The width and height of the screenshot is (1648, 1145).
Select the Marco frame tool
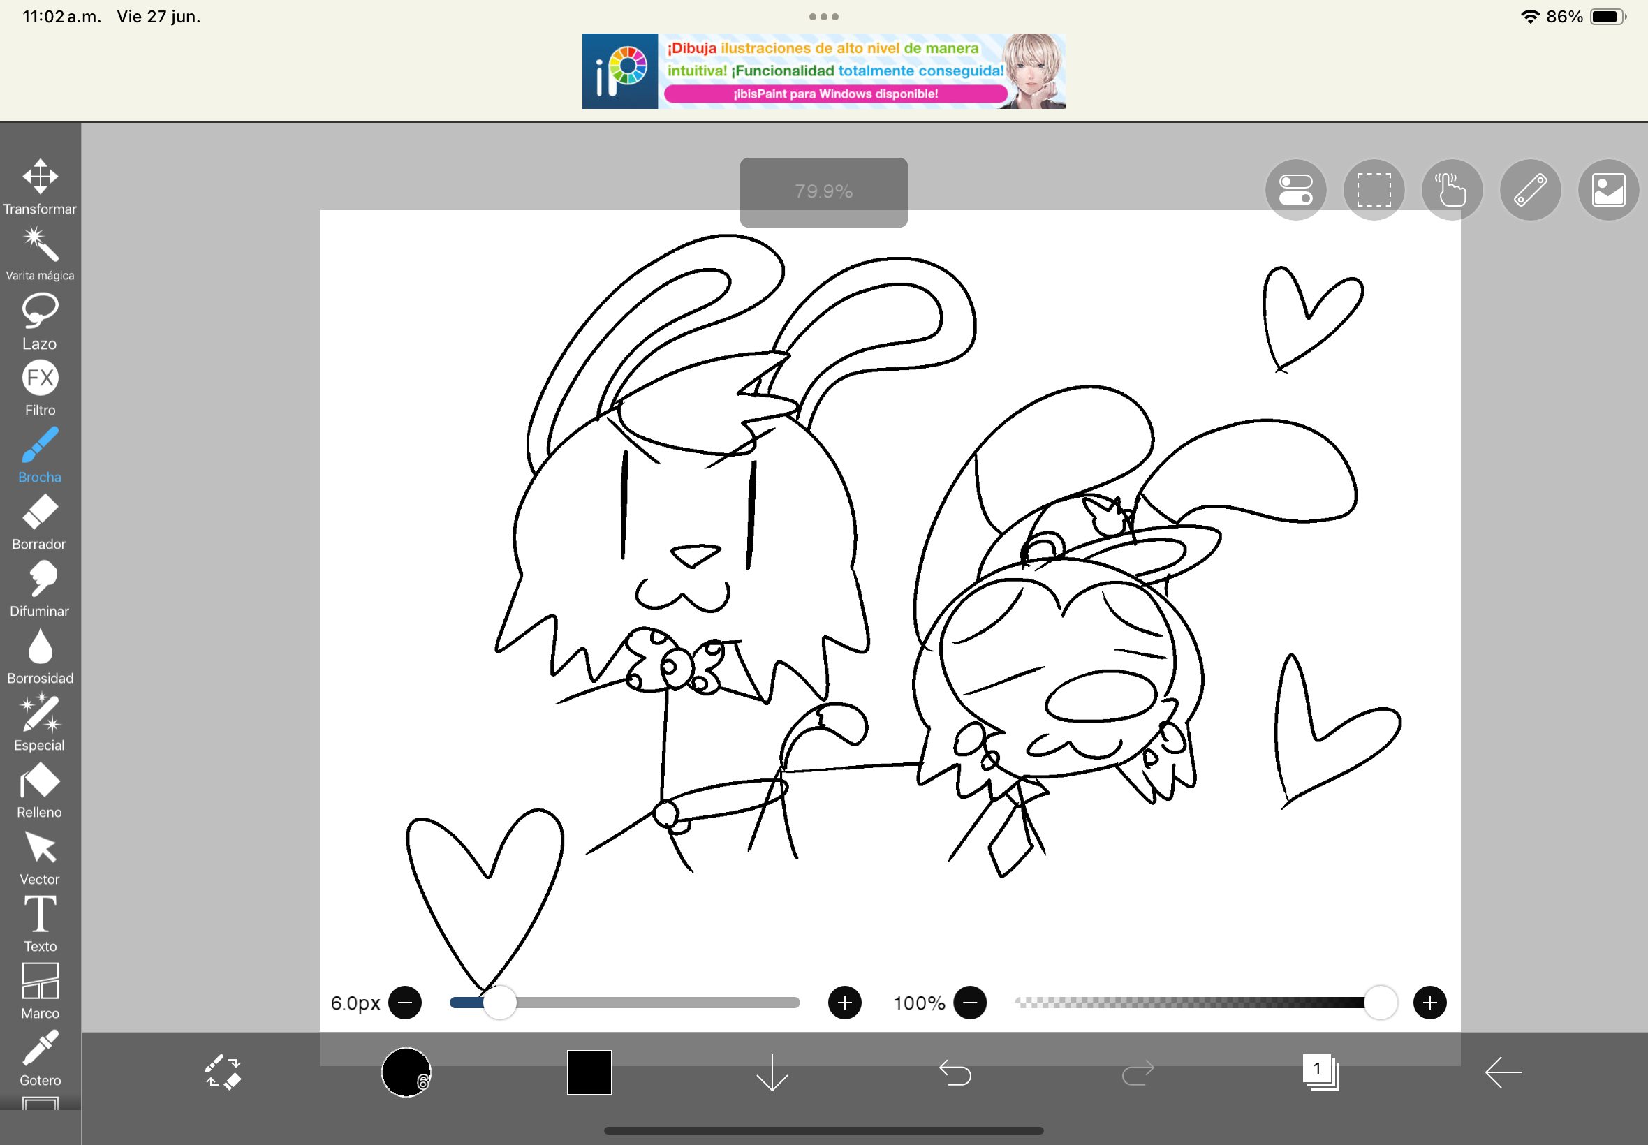(x=41, y=991)
